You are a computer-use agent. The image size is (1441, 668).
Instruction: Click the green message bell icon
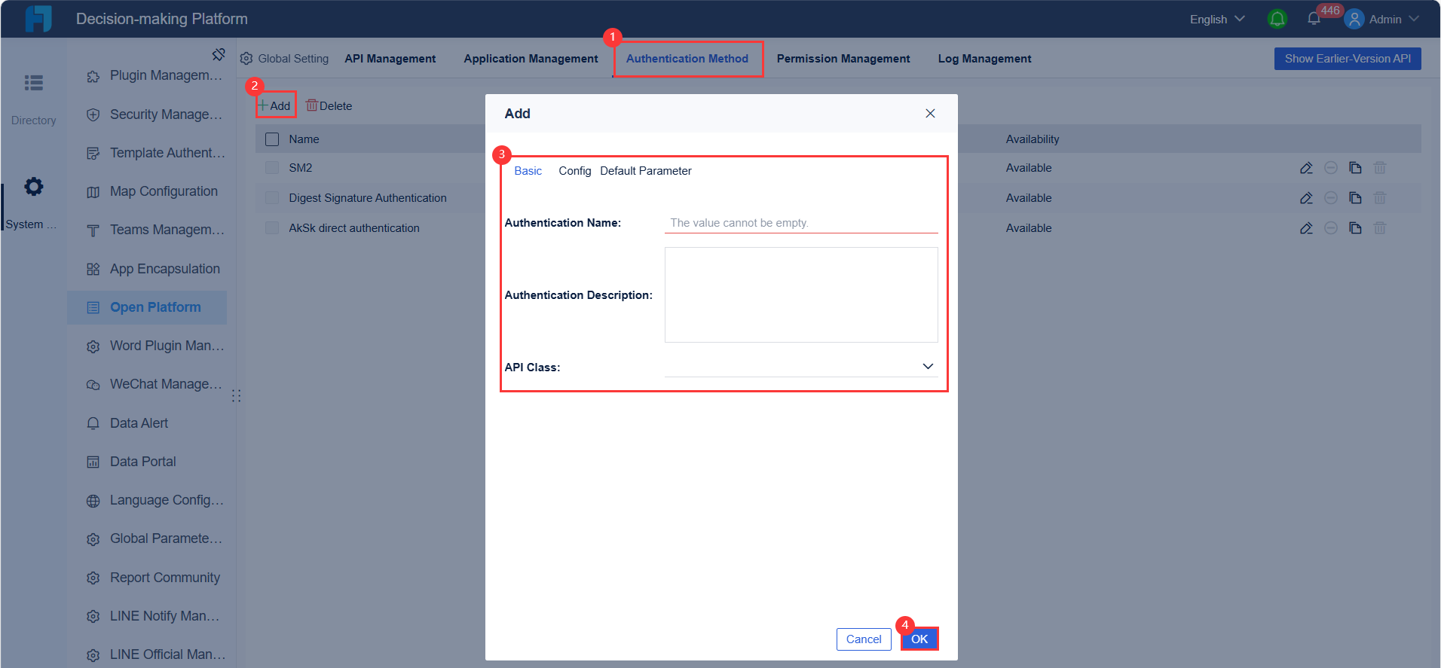[x=1277, y=19]
